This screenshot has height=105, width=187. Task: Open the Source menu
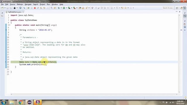point(13,4)
